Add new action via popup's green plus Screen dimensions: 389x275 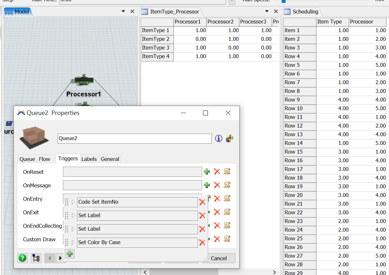click(x=69, y=254)
